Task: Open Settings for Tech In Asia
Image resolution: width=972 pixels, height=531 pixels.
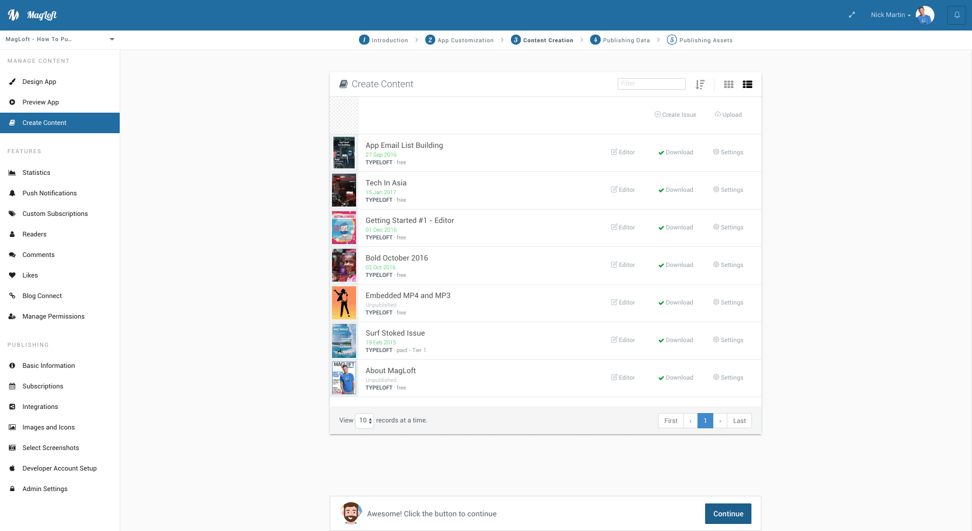Action: coord(728,190)
